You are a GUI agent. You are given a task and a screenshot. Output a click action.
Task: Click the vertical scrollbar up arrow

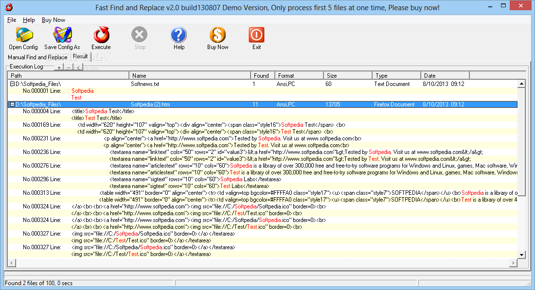click(521, 84)
